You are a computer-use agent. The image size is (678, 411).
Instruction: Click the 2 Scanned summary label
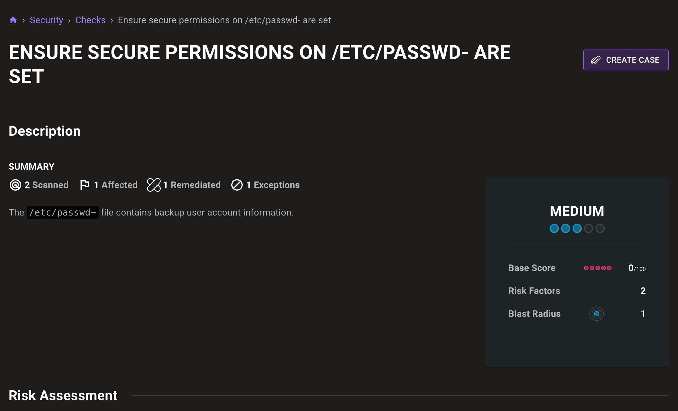click(46, 185)
